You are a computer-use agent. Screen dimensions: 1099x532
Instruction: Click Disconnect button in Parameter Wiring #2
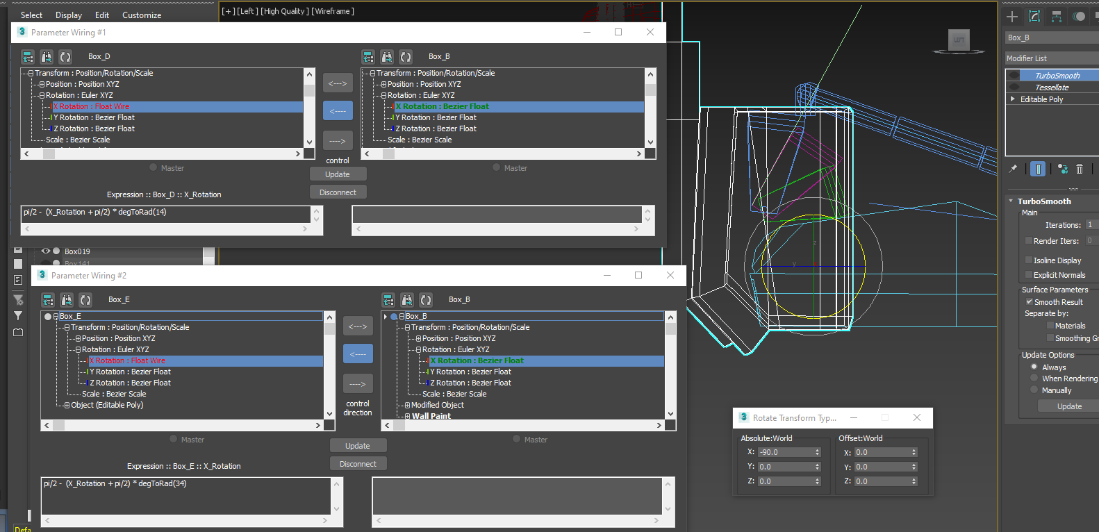tap(358, 464)
